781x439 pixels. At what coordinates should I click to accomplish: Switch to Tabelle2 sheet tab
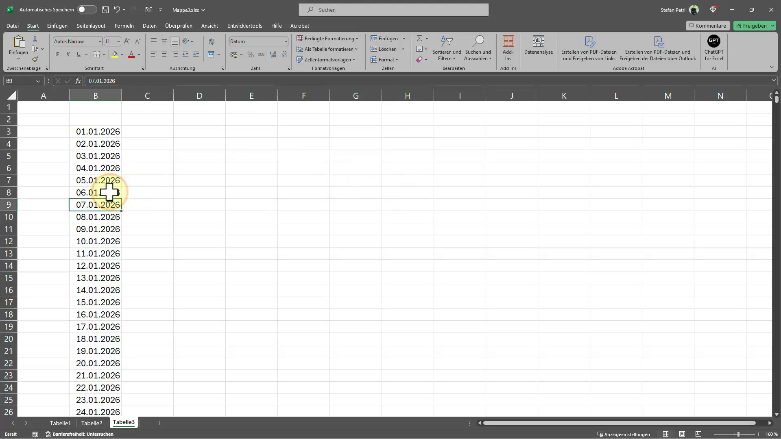[x=92, y=423]
